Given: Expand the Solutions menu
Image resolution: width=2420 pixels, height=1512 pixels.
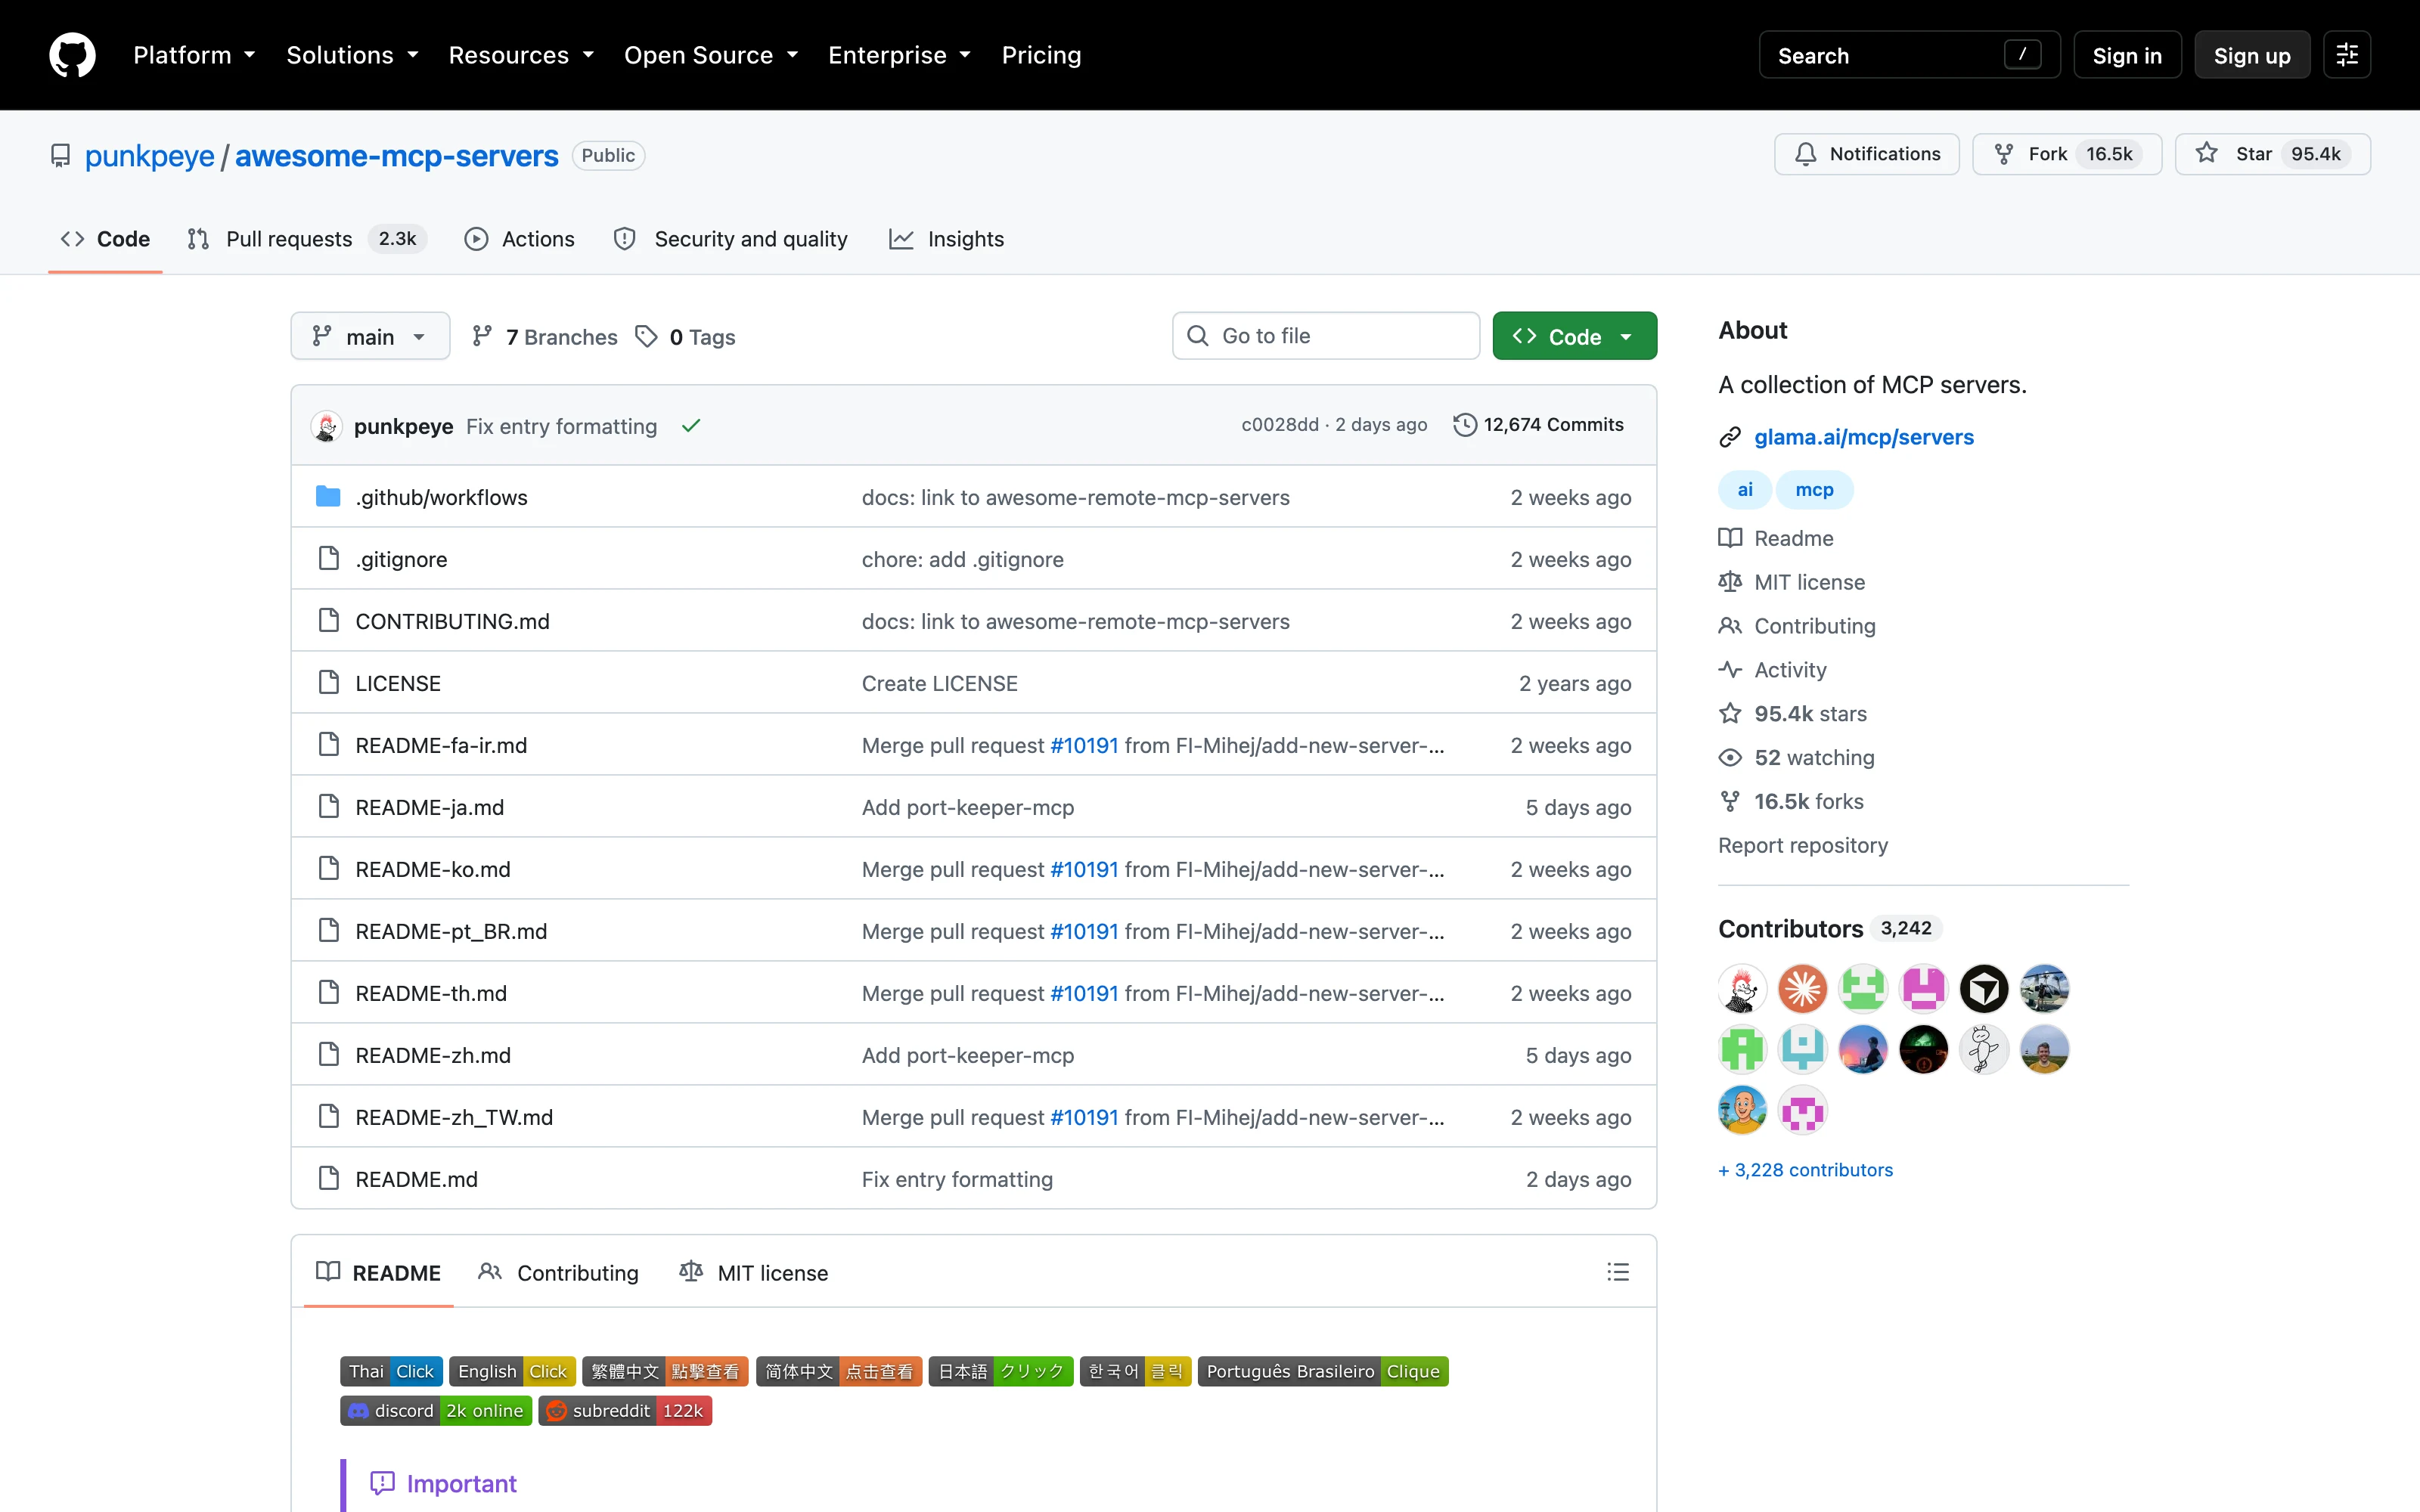Looking at the screenshot, I should [352, 55].
